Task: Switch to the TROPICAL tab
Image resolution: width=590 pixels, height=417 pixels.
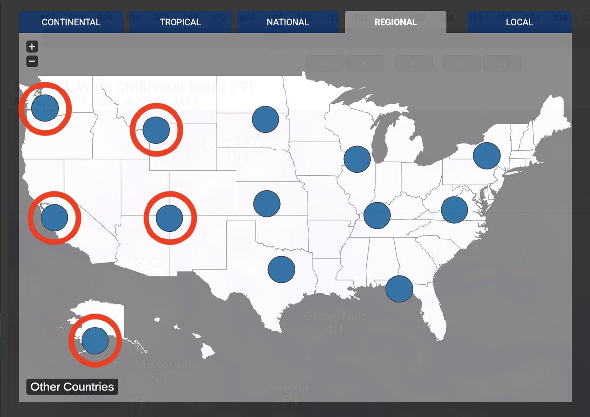Action: pos(180,22)
